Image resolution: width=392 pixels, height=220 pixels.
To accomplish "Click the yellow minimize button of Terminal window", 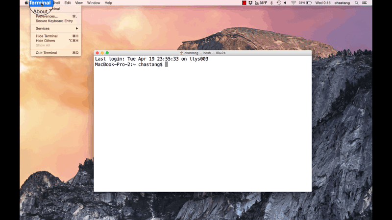I will (102, 53).
